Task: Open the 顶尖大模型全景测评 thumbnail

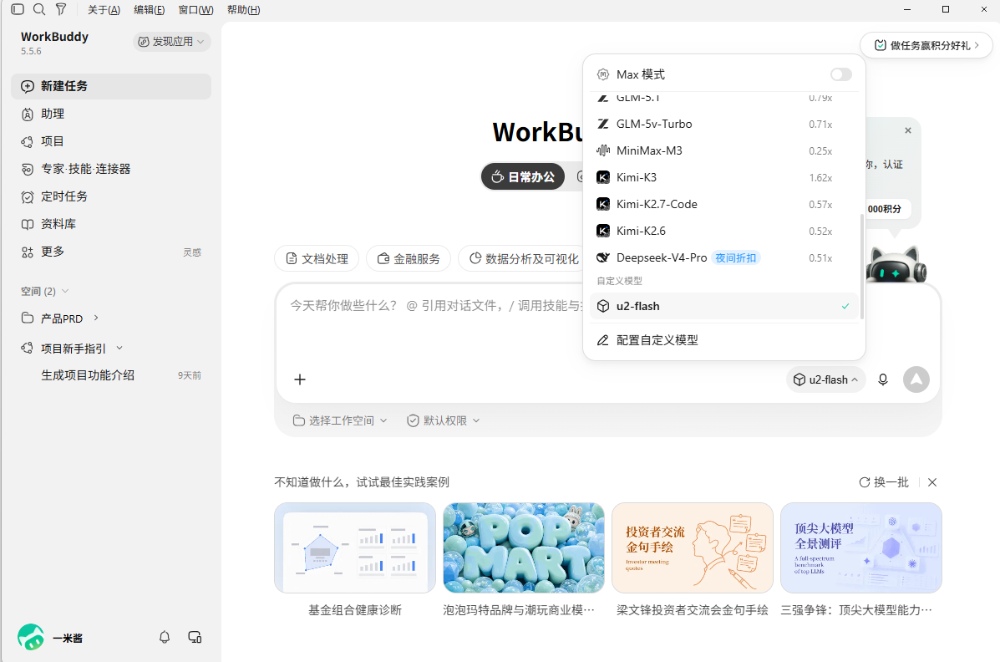Action: pyautogui.click(x=861, y=547)
